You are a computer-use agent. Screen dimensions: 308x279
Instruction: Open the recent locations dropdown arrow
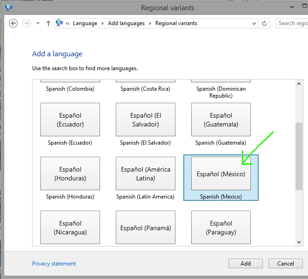pos(38,23)
